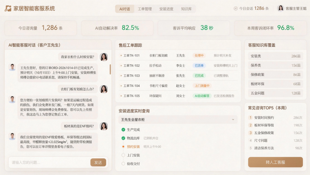Open ticket 工单TK-104
Image resolution: width=310 pixels, height=175 pixels.
131,86
